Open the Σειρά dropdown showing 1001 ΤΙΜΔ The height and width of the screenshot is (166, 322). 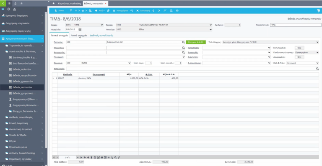pos(84,25)
